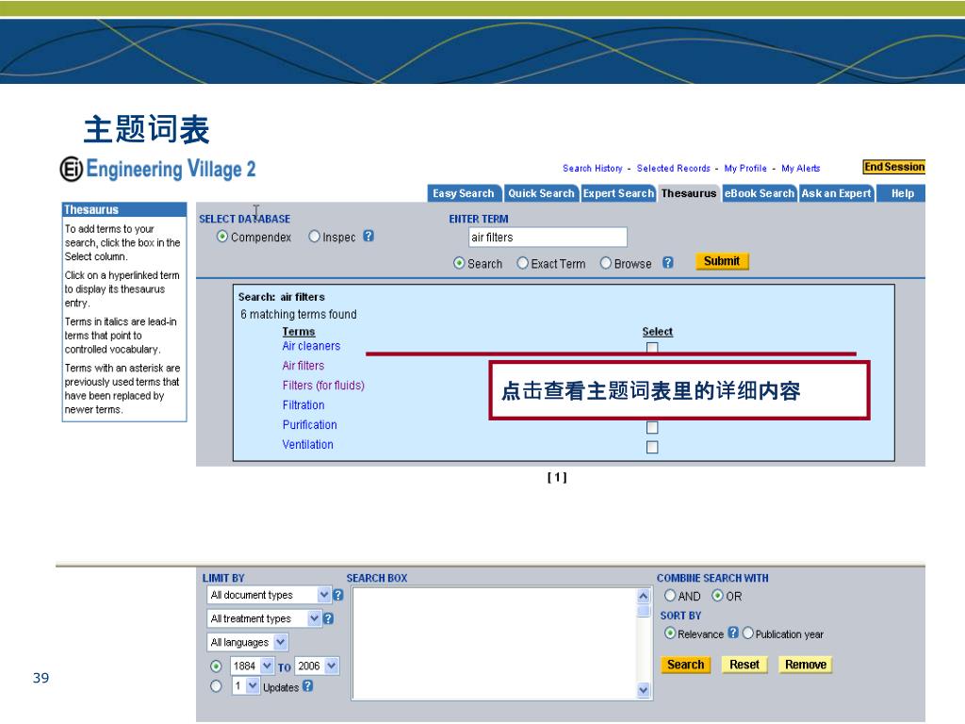Choose the Exact Term radio option

[x=522, y=263]
